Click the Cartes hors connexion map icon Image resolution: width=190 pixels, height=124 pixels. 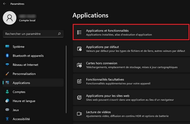tap(79, 65)
